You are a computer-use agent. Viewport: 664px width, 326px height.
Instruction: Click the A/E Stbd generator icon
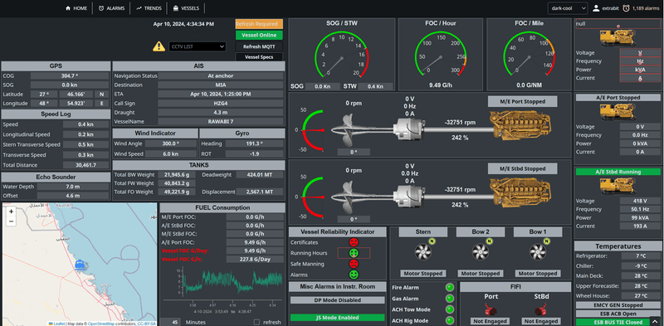[618, 186]
